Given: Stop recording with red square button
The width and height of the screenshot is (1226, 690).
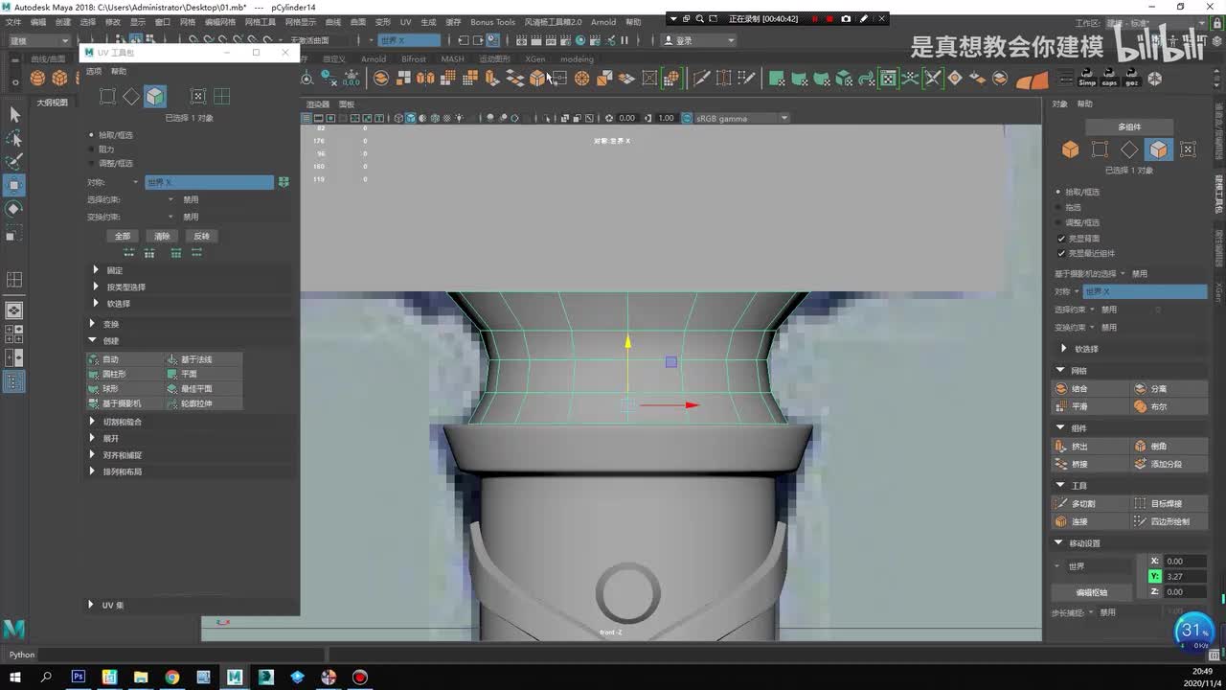Looking at the screenshot, I should (x=829, y=18).
